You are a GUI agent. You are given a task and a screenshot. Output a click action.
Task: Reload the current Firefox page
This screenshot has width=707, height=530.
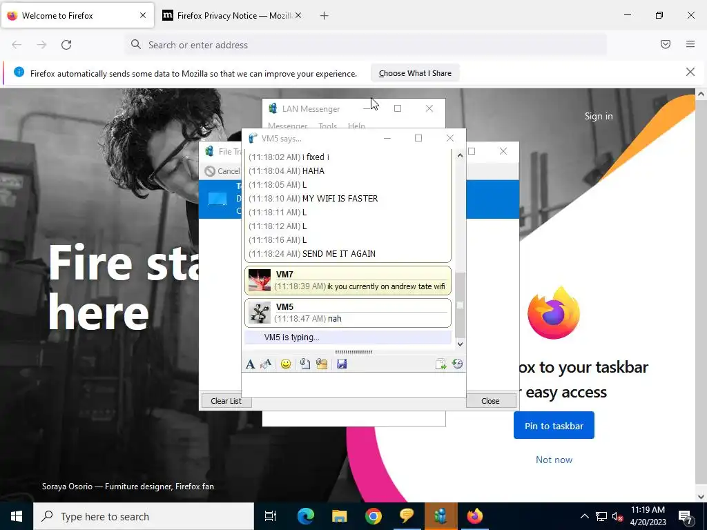(66, 45)
